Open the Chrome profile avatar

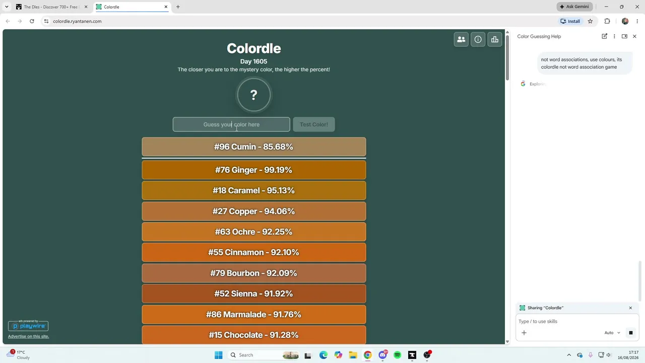pyautogui.click(x=625, y=21)
